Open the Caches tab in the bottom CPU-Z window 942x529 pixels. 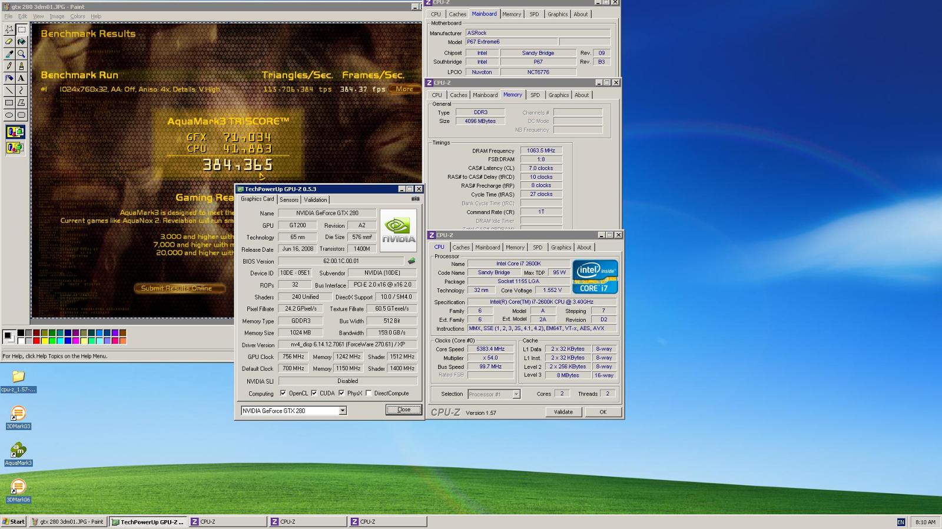pyautogui.click(x=461, y=247)
